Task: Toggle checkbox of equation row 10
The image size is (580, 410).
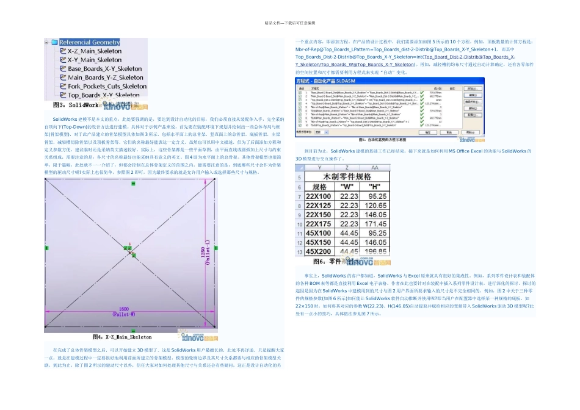Action: click(300, 125)
